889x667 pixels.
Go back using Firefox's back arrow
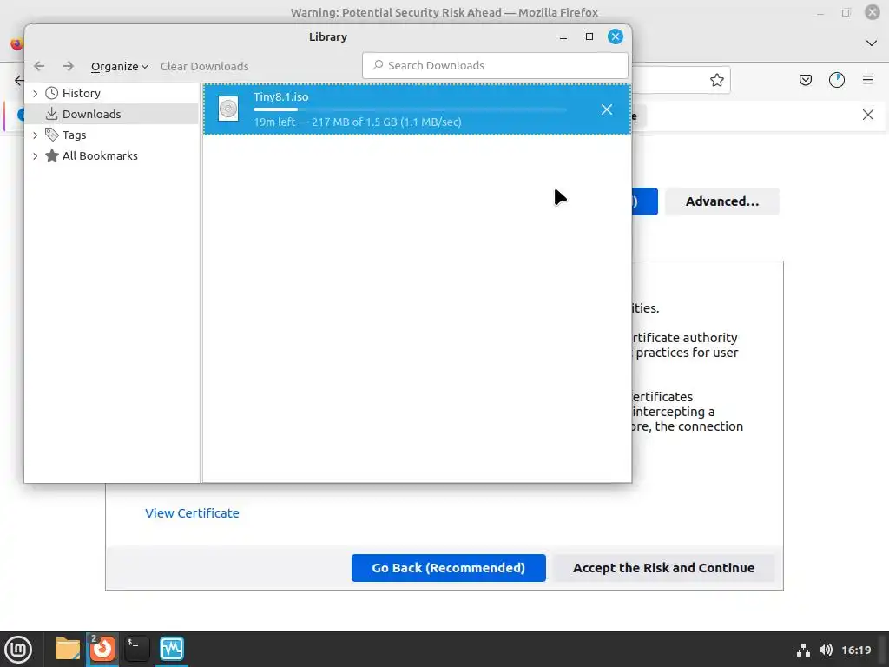19,80
